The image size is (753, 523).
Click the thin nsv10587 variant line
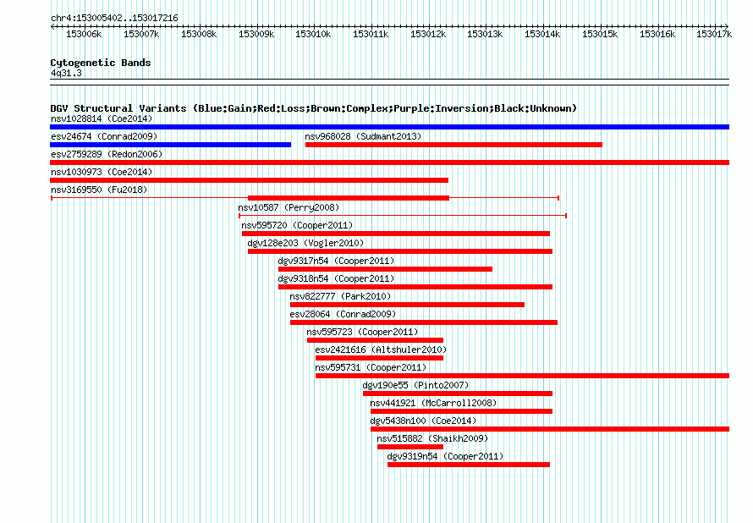click(403, 216)
